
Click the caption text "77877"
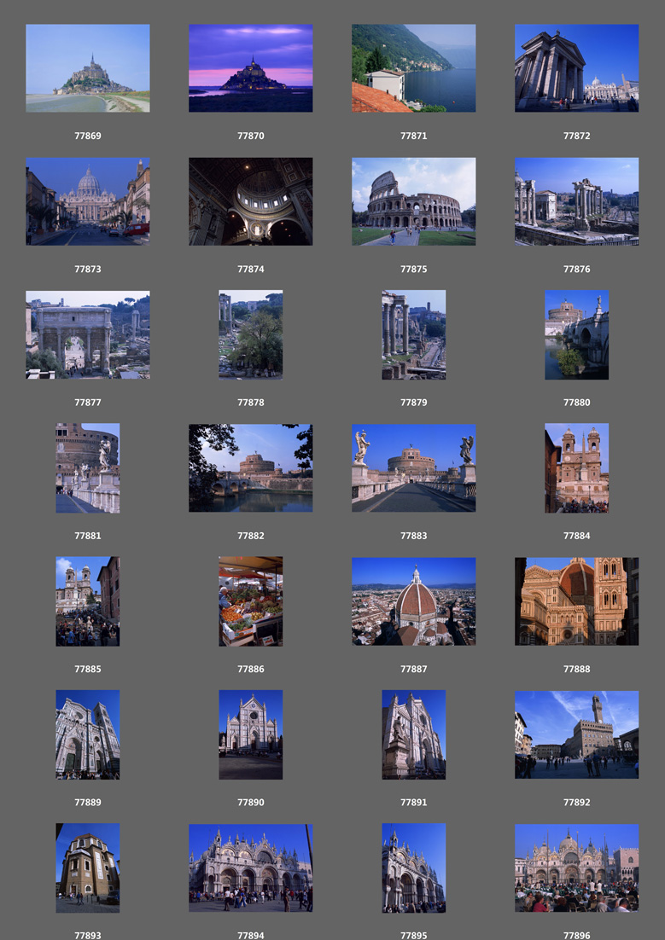click(x=88, y=403)
